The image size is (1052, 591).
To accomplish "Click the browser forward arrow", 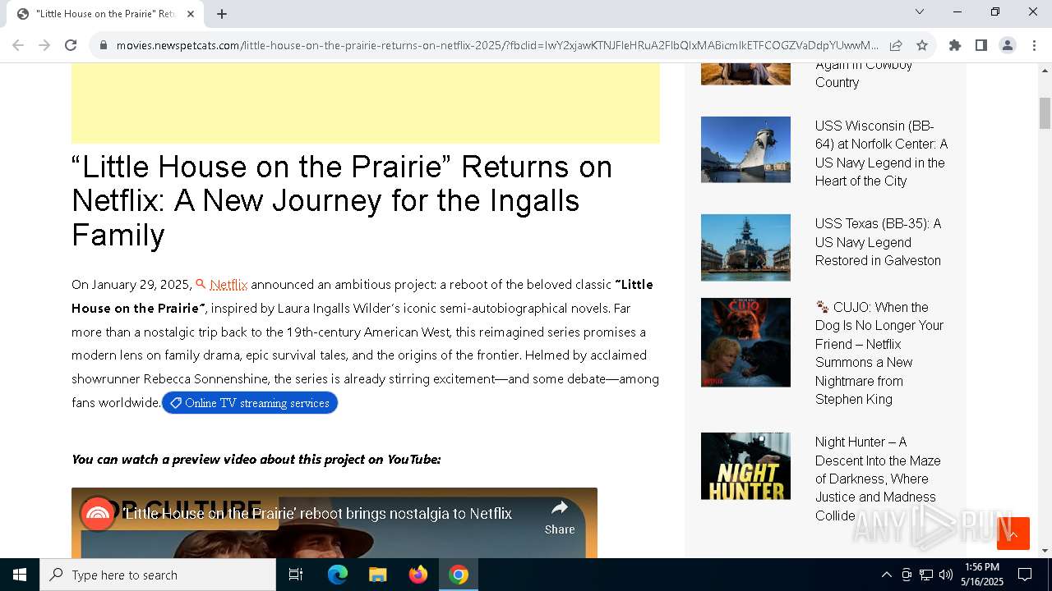I will pyautogui.click(x=44, y=45).
